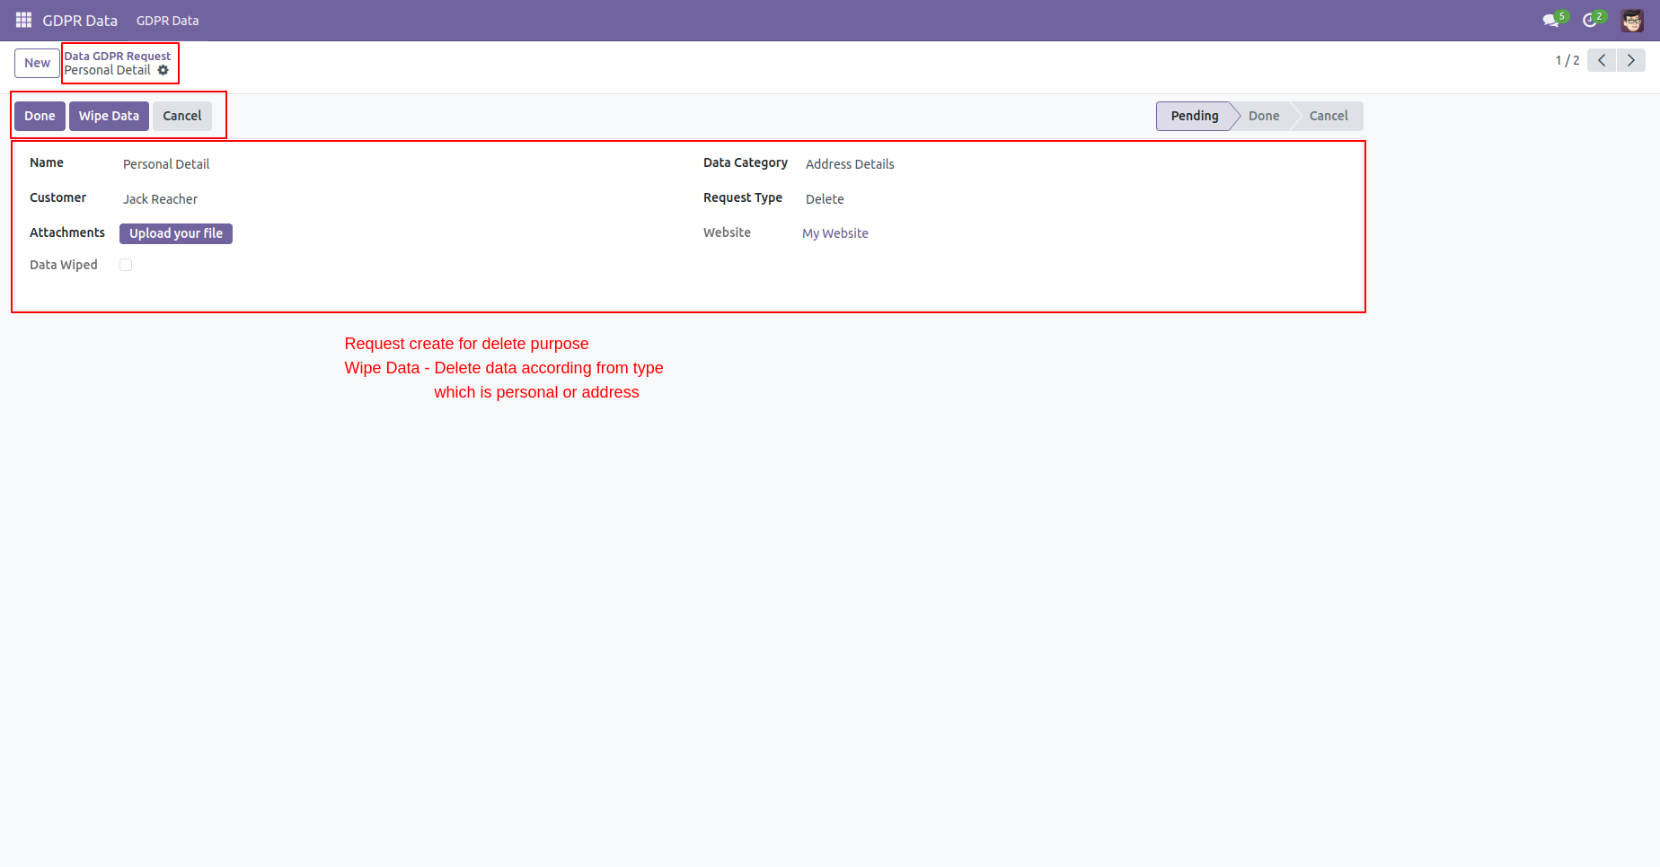This screenshot has width=1660, height=867.
Task: Click Upload your file button
Action: pyautogui.click(x=176, y=233)
